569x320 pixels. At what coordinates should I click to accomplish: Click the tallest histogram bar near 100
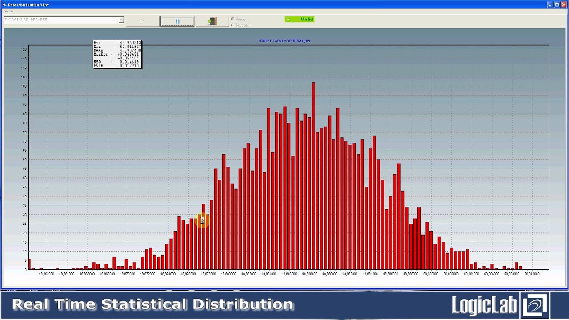[x=313, y=176]
